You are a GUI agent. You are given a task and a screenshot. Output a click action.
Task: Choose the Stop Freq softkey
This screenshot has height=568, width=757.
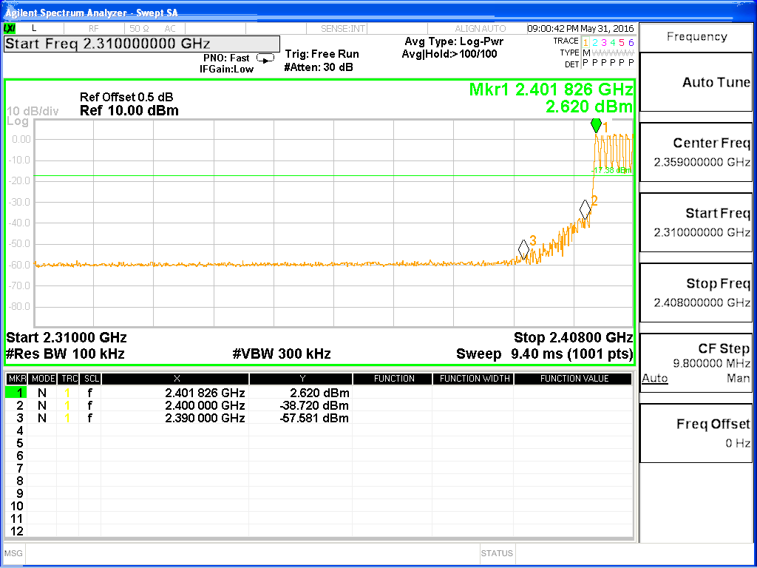[696, 293]
